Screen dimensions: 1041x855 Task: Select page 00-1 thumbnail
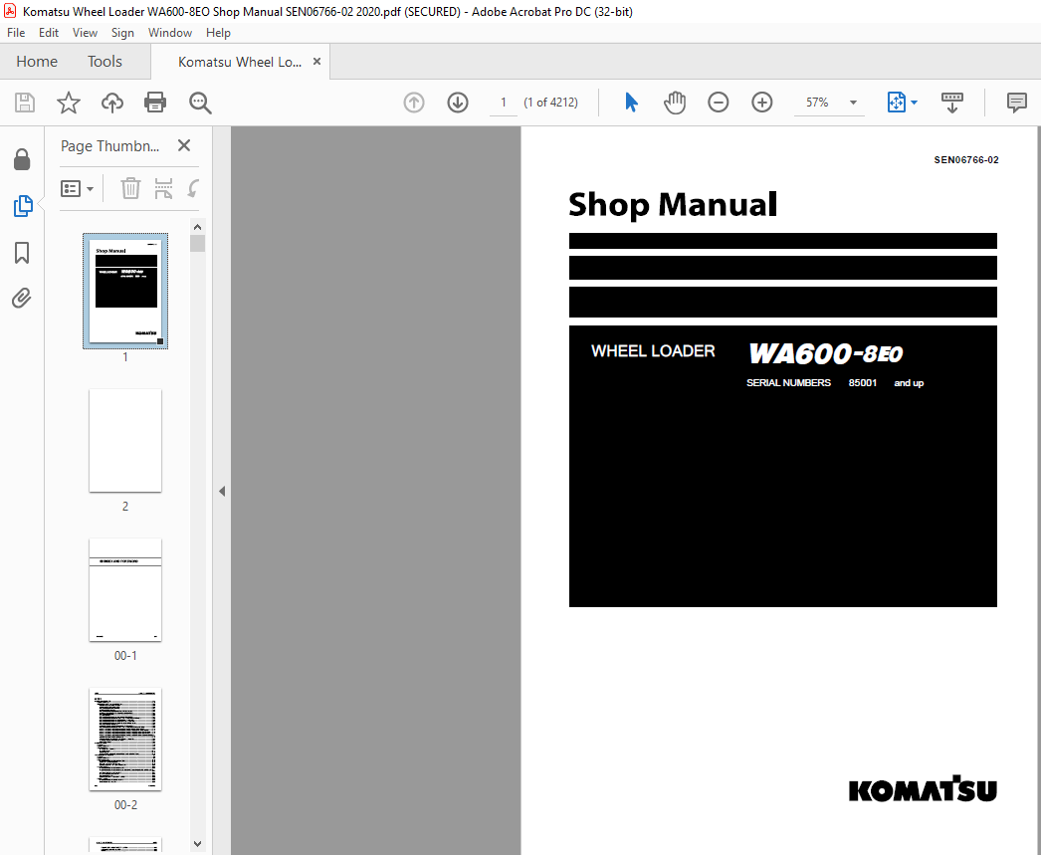click(125, 590)
